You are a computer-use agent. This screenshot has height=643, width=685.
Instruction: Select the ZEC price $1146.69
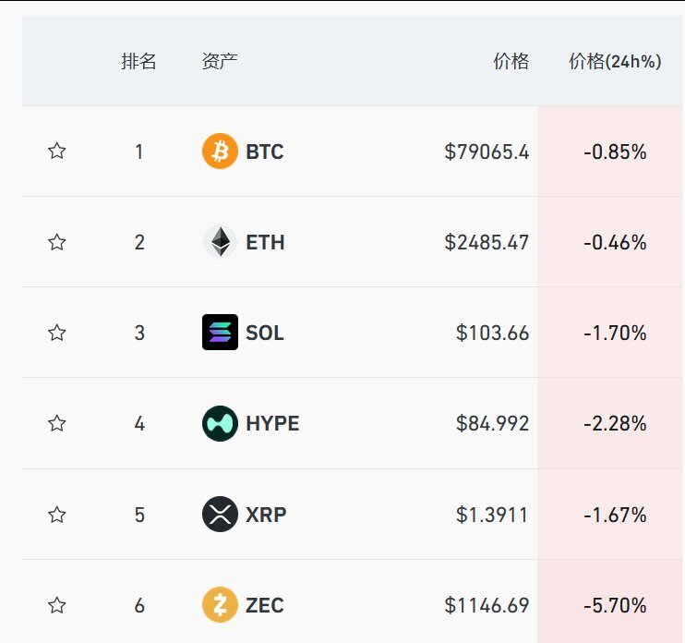[487, 605]
